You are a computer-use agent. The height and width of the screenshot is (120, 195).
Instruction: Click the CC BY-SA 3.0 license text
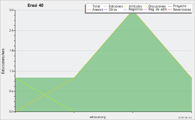click(x=185, y=118)
